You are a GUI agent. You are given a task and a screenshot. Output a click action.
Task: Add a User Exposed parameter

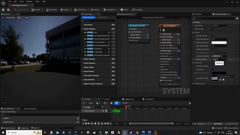click(x=113, y=25)
